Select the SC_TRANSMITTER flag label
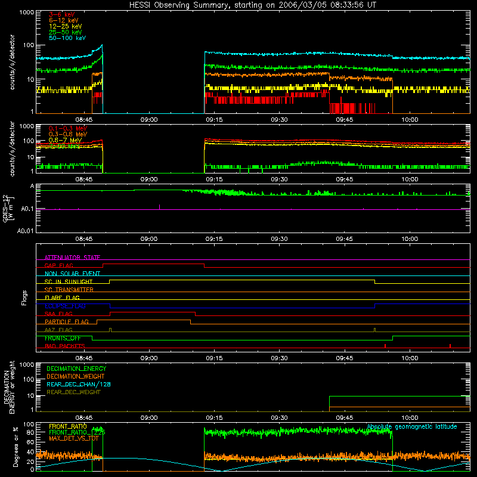 [69, 290]
